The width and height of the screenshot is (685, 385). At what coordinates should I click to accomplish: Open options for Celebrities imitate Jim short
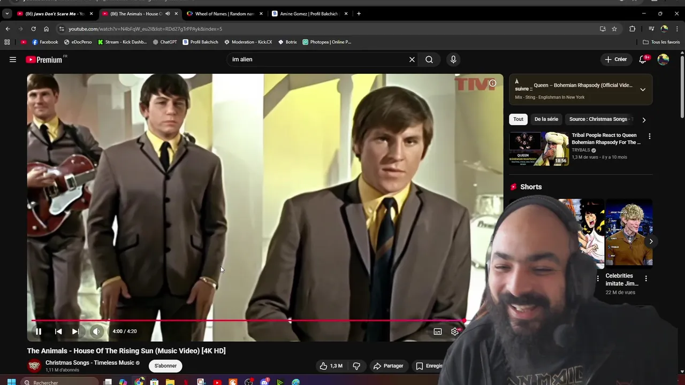[646, 279]
